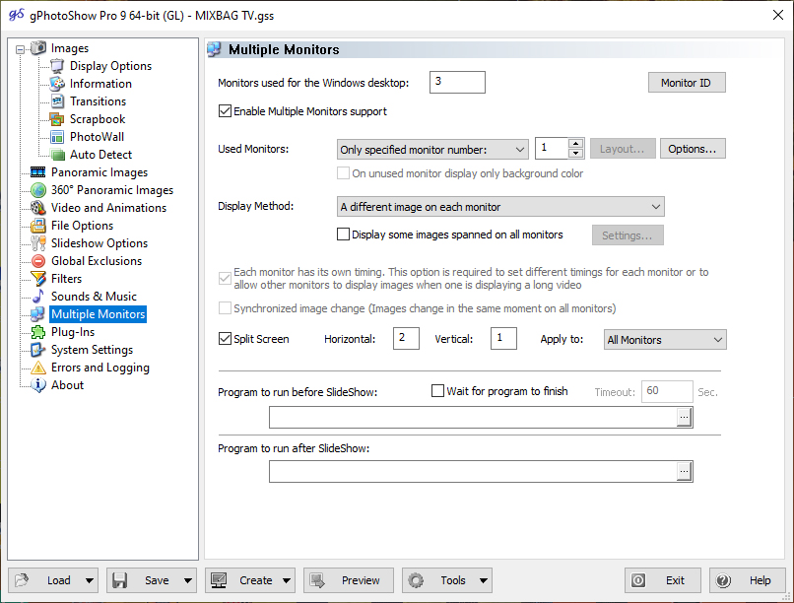Check Wait for program to finish

tap(437, 391)
